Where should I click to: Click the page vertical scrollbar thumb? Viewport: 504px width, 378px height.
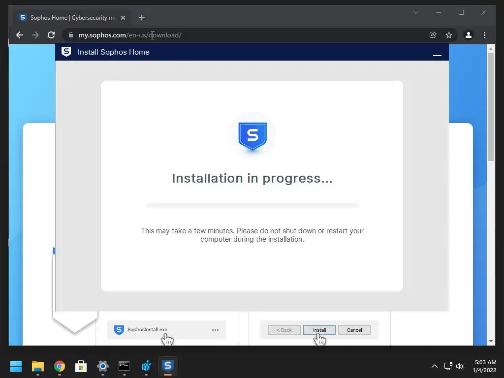(491, 107)
